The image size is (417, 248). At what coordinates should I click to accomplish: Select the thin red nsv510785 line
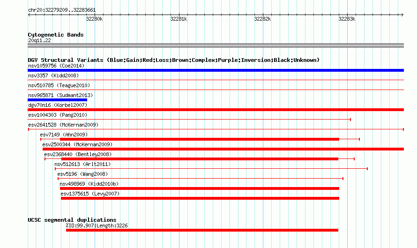click(x=216, y=90)
